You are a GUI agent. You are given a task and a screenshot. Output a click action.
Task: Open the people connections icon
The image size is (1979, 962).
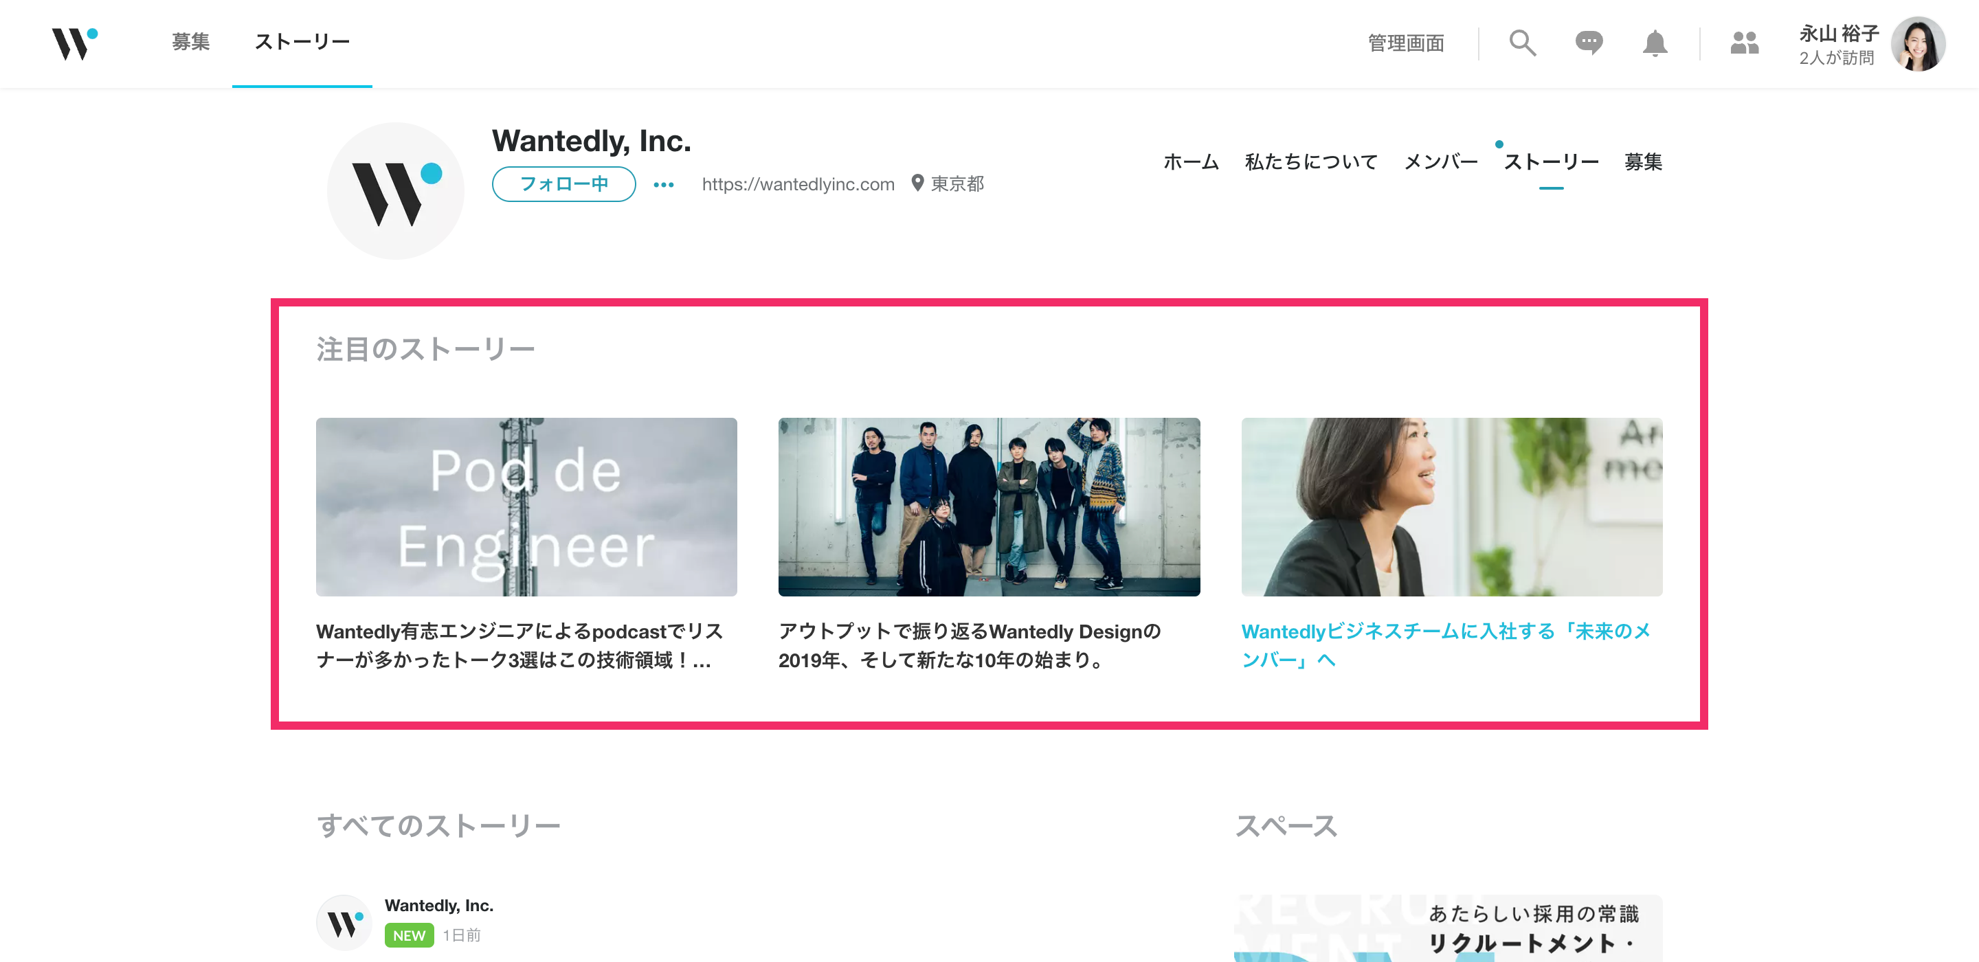pos(1744,43)
